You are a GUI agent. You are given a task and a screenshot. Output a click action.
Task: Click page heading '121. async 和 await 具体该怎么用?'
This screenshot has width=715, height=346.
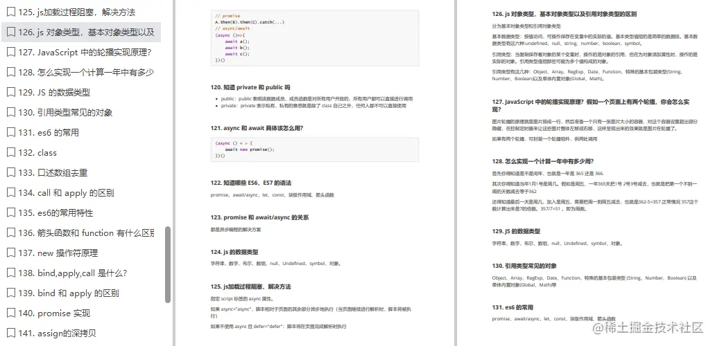coord(257,128)
